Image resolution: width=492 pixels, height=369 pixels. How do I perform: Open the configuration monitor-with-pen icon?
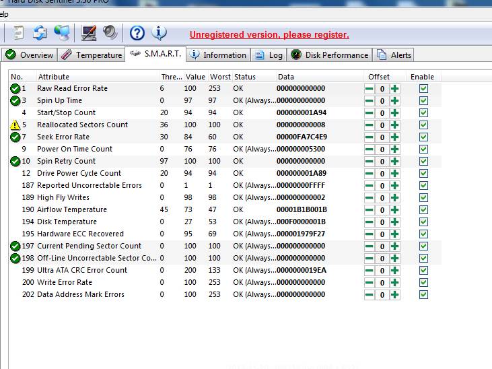[x=88, y=33]
